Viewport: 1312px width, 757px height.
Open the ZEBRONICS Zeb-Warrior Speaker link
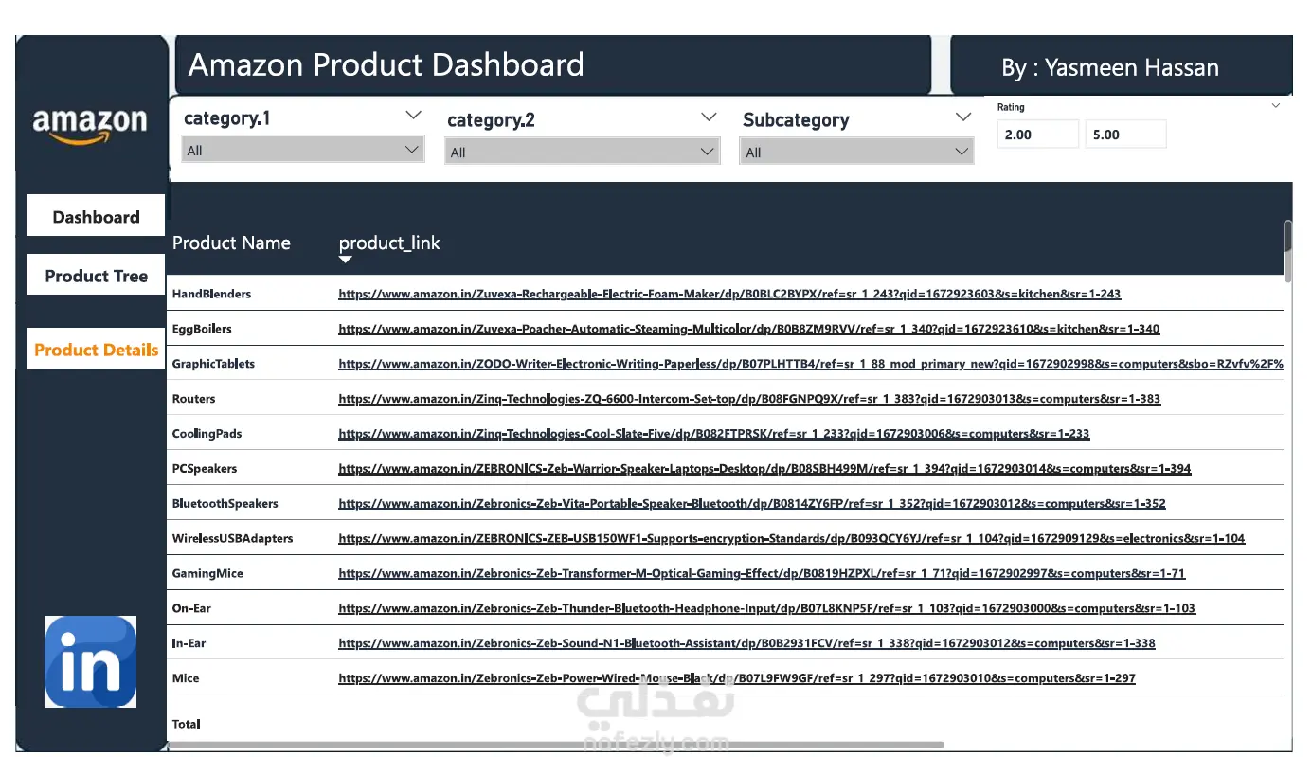point(764,469)
